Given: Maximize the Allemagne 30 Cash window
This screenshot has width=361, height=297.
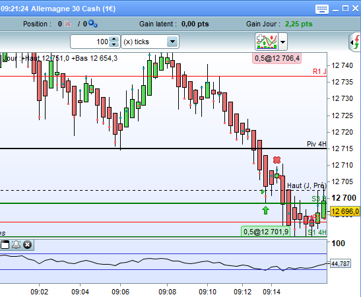Looking at the screenshot, I should click(x=345, y=9).
